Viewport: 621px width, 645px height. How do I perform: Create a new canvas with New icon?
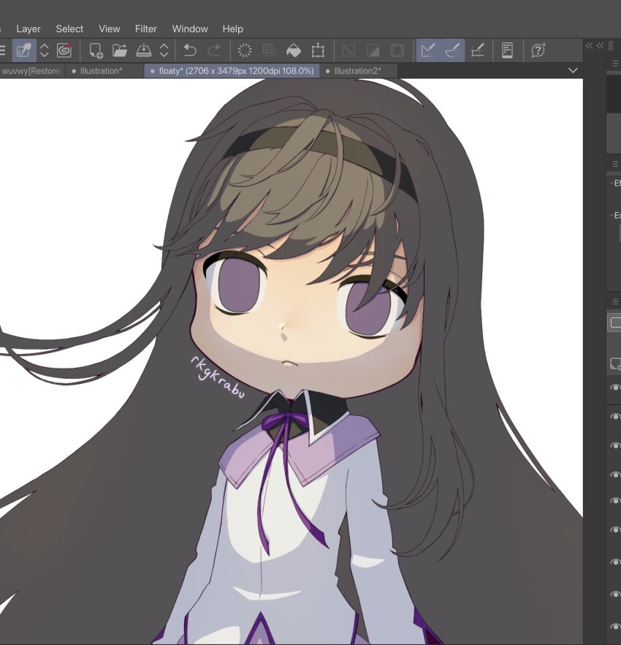(96, 50)
